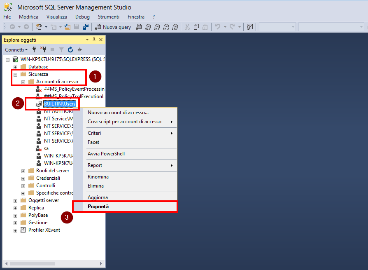The height and width of the screenshot is (270, 368).
Task: Choose Nuovo account di accesso... in context menu
Action: click(125, 113)
